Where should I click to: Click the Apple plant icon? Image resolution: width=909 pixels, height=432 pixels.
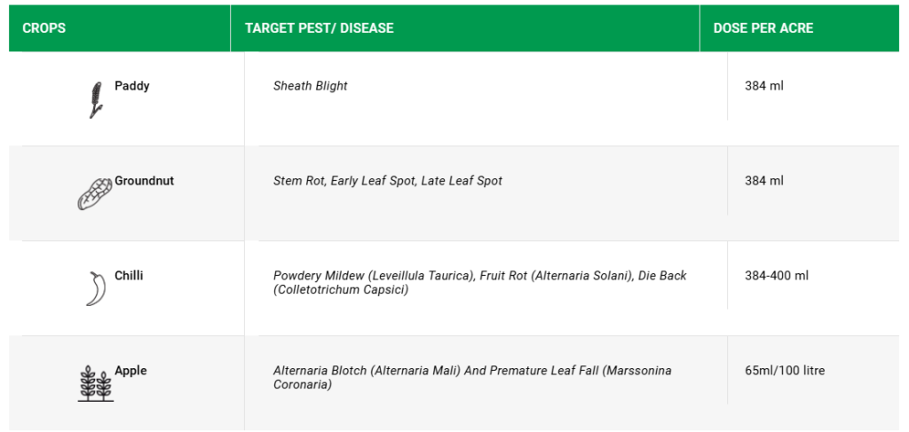coord(95,383)
